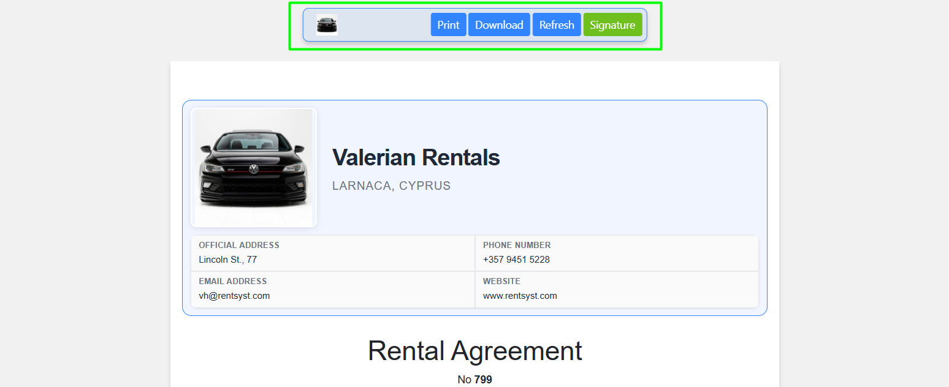Click the Email Address label

[x=232, y=281]
